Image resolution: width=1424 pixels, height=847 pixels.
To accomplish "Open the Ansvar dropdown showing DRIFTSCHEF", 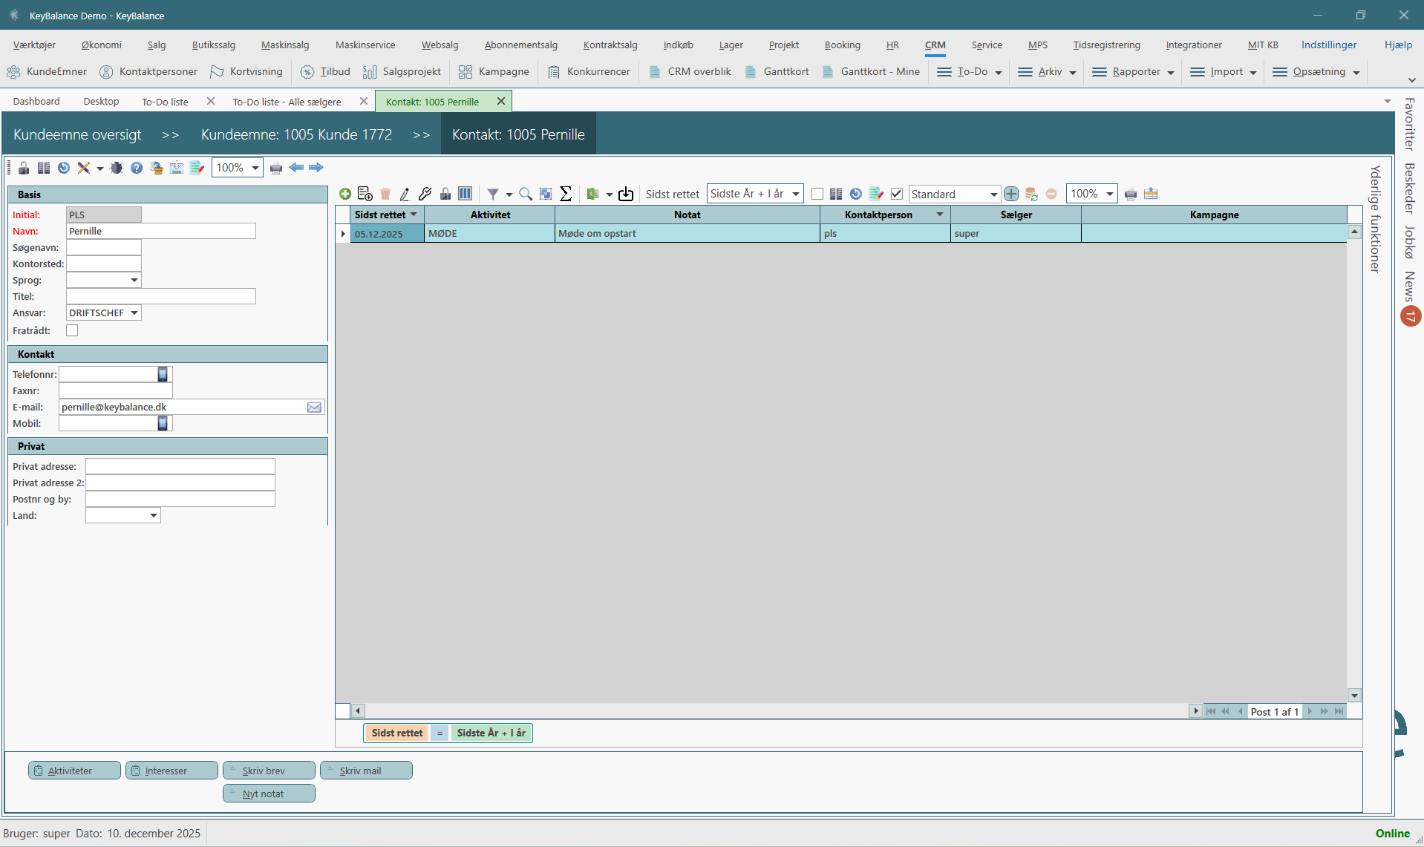I will coord(134,313).
